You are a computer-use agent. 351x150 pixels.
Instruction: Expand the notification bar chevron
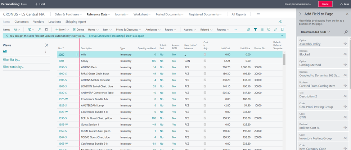(282, 36)
